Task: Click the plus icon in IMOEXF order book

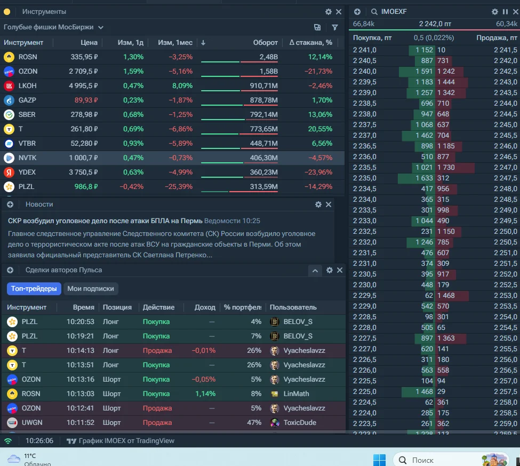Action: [x=357, y=12]
